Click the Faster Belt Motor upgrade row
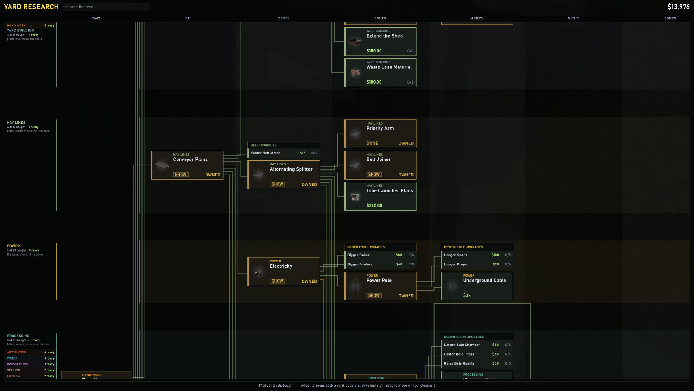 click(284, 153)
